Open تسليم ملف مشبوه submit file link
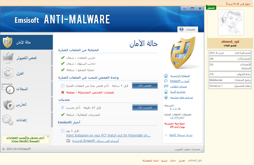This screenshot has height=165, width=254. [x=182, y=97]
